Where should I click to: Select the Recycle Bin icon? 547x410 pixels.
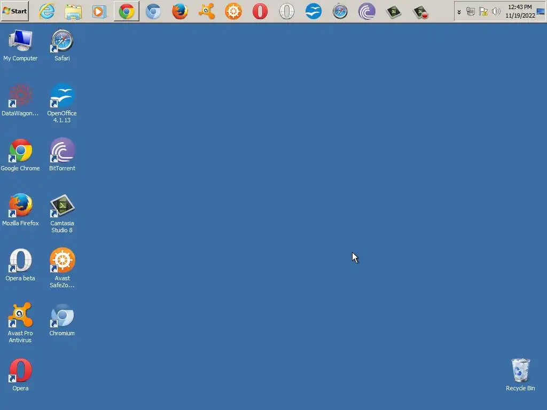tap(520, 375)
